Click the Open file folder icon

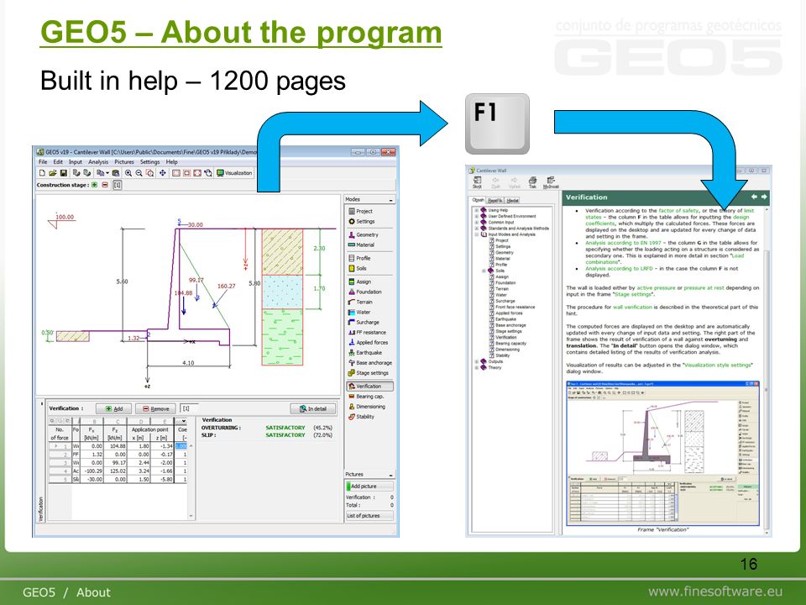point(52,173)
